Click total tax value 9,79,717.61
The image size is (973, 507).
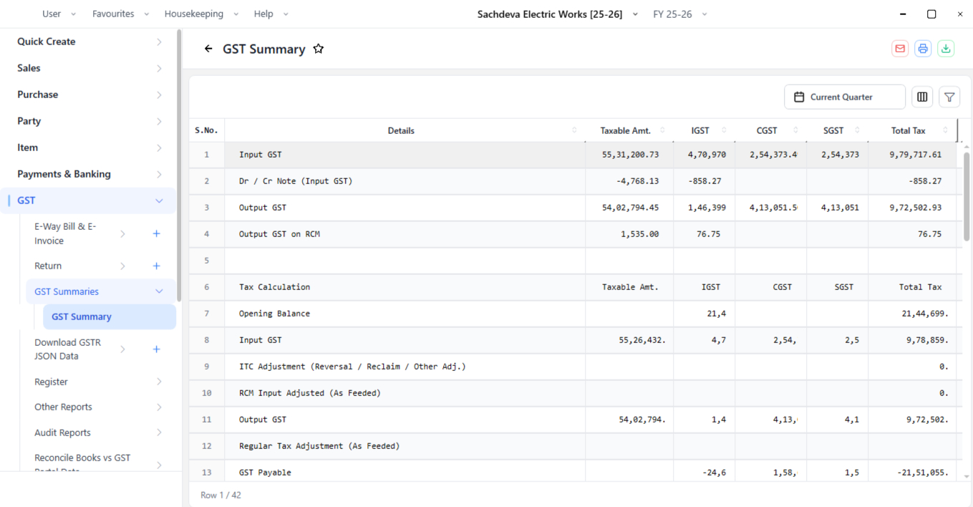pos(915,155)
